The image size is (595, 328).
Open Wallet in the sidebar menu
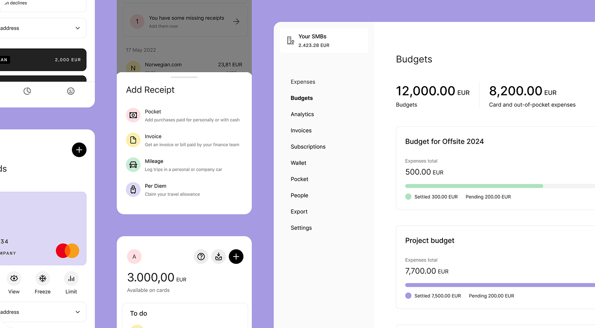299,163
